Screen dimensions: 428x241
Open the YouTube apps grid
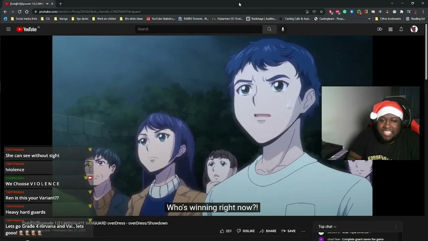pos(390,29)
